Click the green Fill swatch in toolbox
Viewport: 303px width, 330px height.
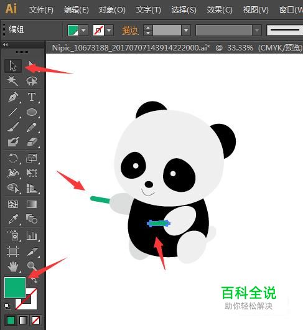coord(15,288)
